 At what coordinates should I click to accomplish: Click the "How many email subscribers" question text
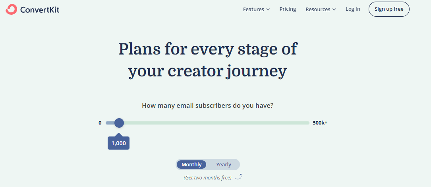coord(207,105)
